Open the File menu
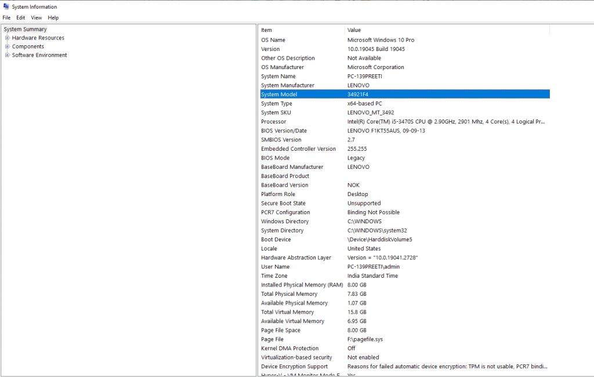Image resolution: width=594 pixels, height=377 pixels. 6,17
